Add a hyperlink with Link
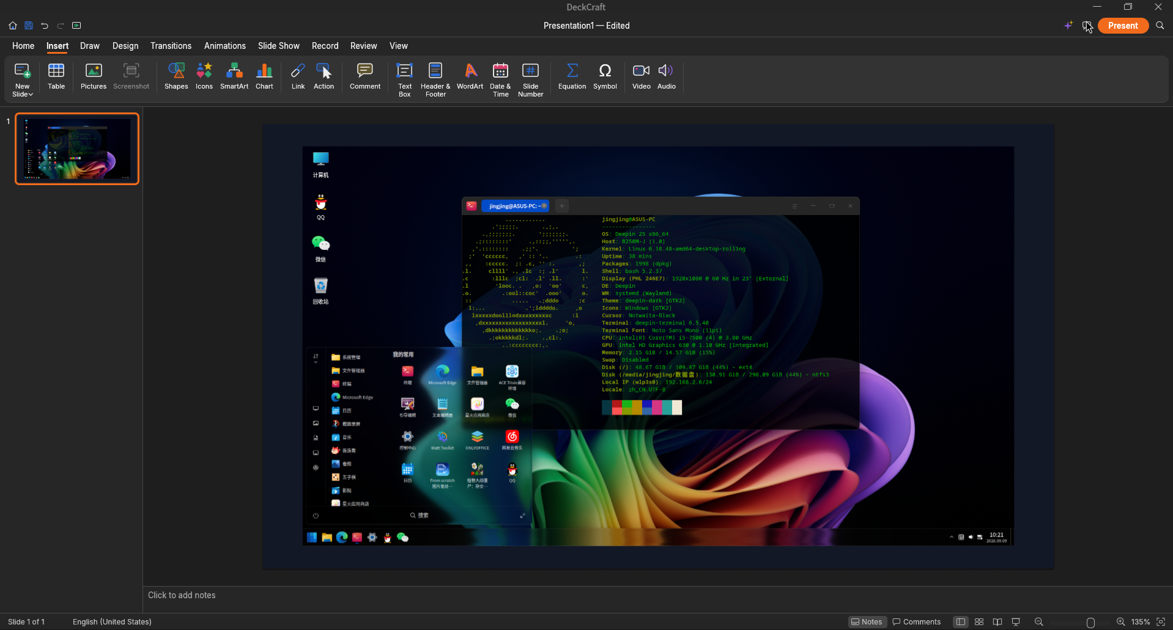 coord(298,77)
